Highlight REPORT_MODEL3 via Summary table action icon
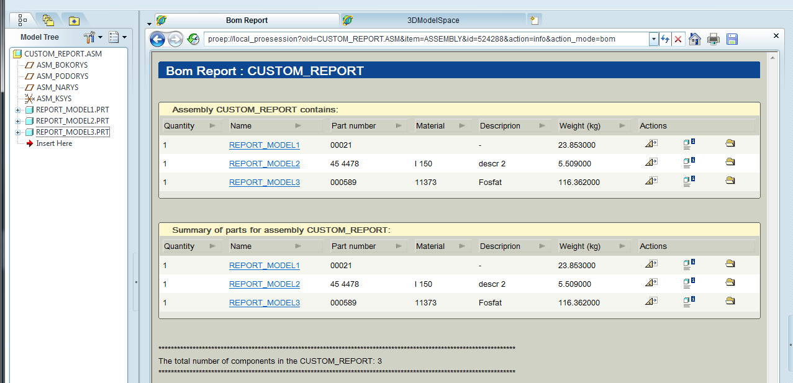The width and height of the screenshot is (793, 383). coord(651,302)
